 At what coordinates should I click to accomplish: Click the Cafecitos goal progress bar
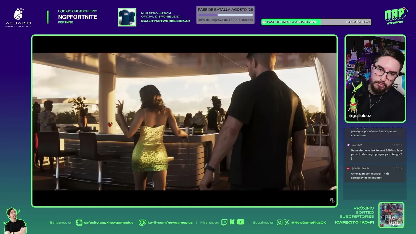click(225, 15)
